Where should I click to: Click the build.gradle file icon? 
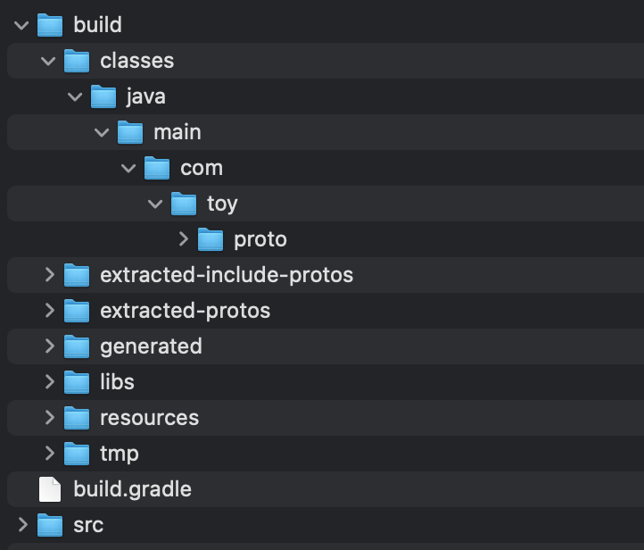50,489
